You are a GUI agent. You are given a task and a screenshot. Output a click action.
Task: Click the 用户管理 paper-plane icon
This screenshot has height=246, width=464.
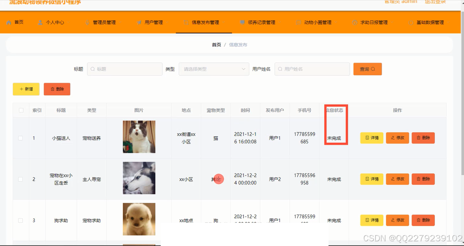(138, 22)
